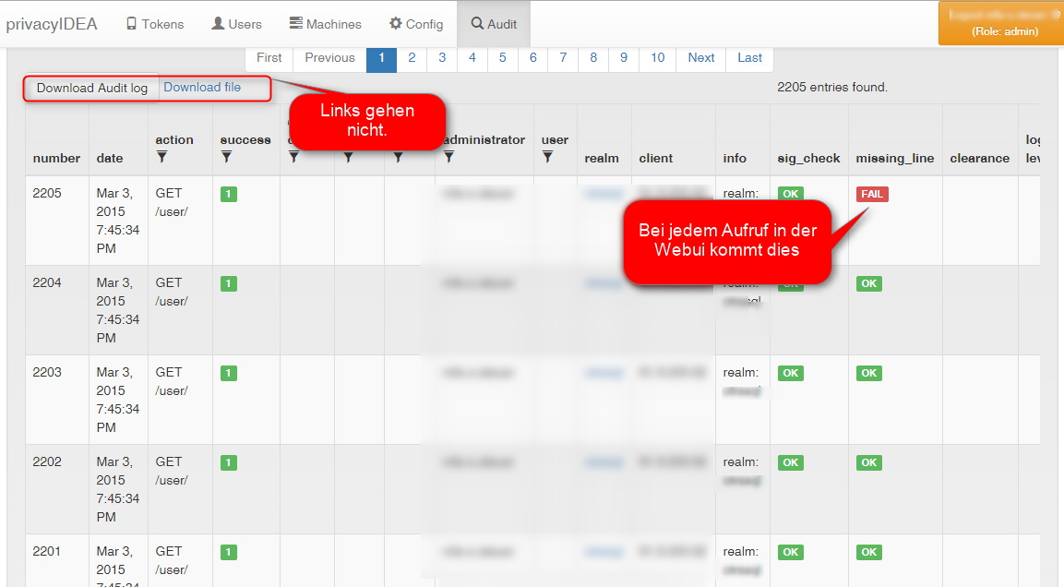The image size is (1064, 587).
Task: Select entry number 2205
Action: tap(47, 194)
